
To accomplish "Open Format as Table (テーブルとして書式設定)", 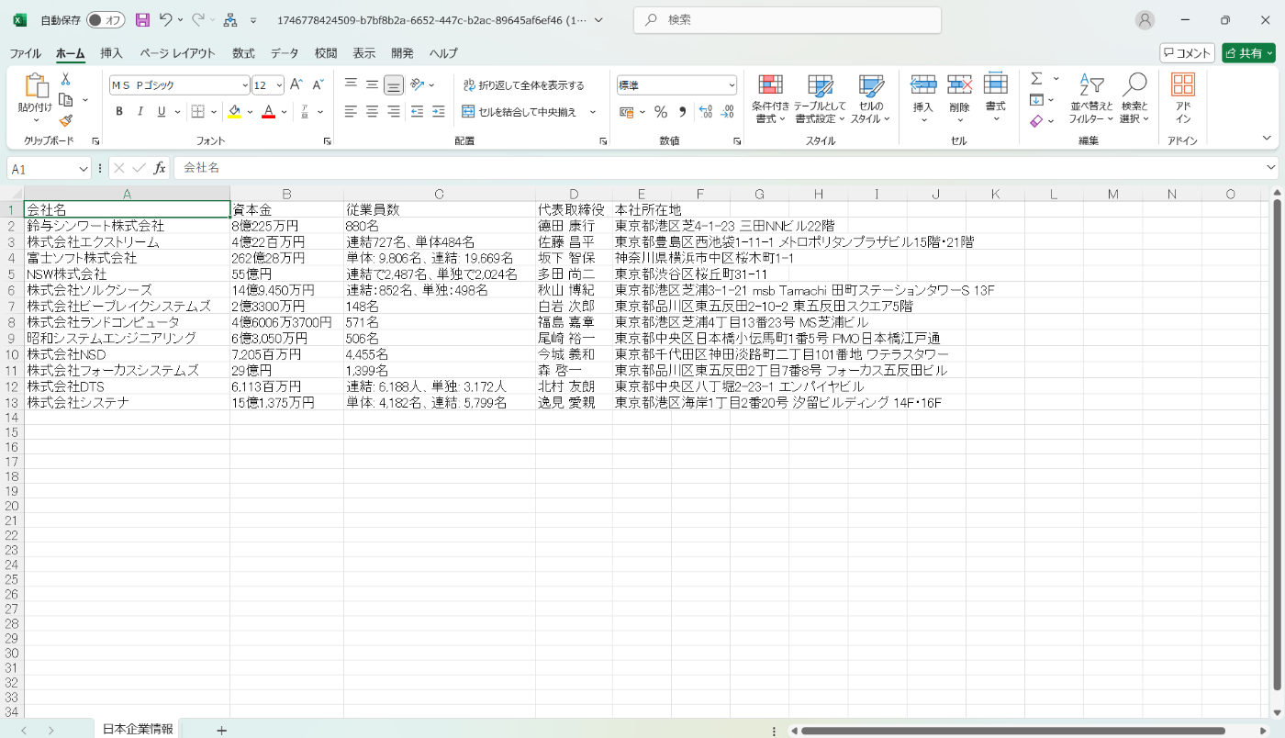I will 820,99.
